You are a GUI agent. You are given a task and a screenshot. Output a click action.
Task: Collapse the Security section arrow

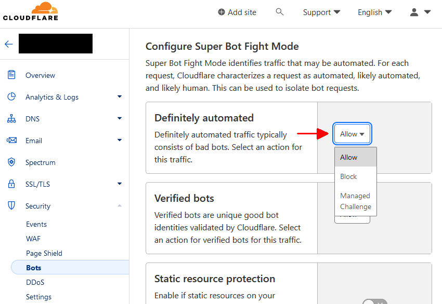coord(120,205)
